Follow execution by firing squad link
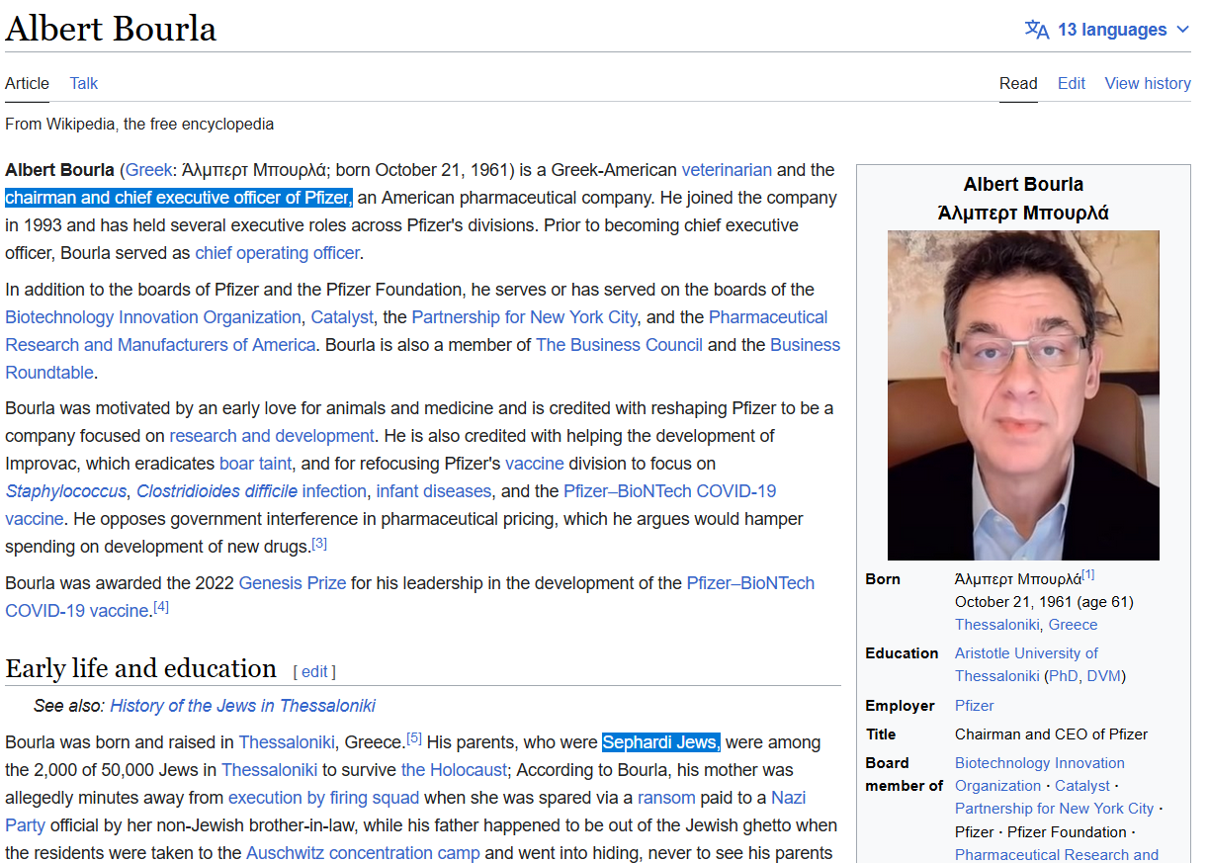The image size is (1209, 863). pyautogui.click(x=324, y=798)
